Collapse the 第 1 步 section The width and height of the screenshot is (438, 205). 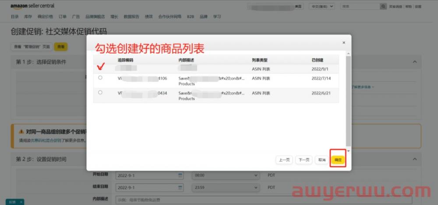click(415, 62)
